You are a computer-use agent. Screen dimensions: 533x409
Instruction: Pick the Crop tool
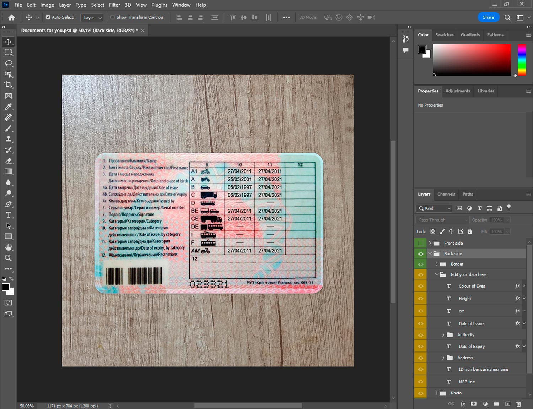[8, 85]
